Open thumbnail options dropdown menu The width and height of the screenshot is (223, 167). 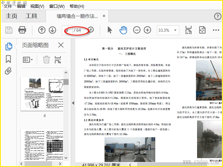(28, 60)
